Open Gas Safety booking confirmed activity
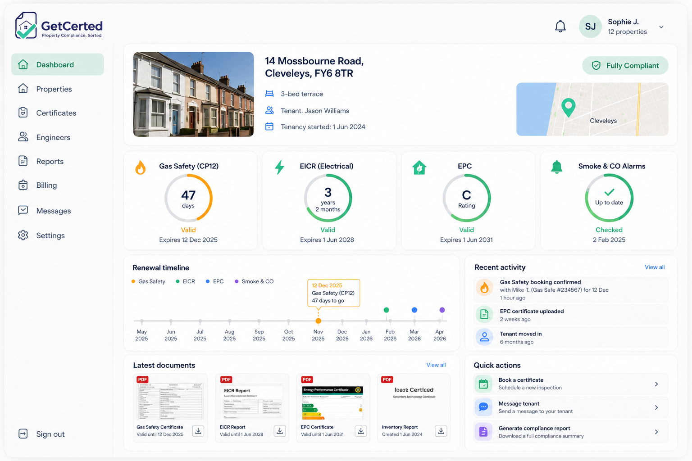692x461 pixels. (571, 289)
